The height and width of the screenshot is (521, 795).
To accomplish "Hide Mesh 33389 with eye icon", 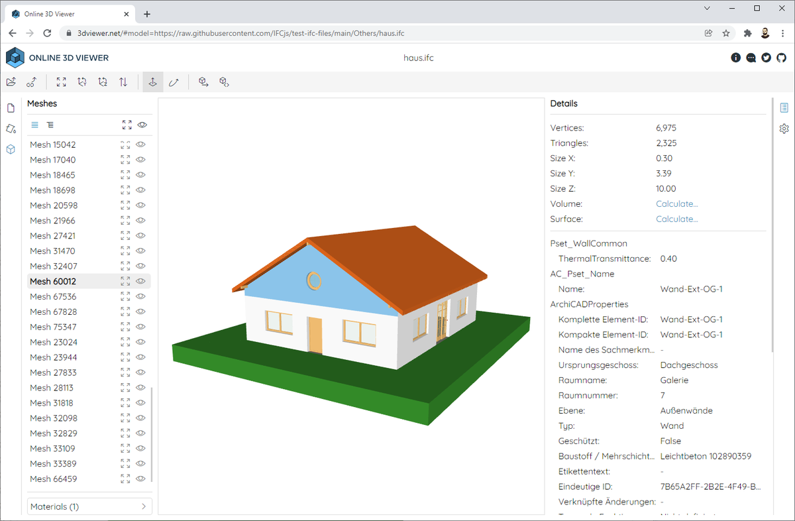I will [x=140, y=463].
